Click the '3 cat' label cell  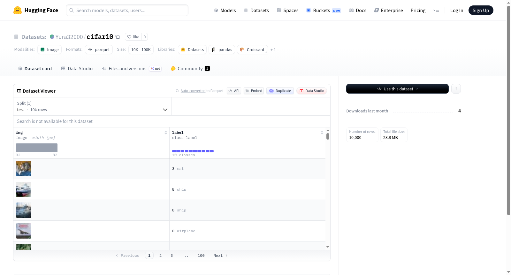click(x=248, y=169)
